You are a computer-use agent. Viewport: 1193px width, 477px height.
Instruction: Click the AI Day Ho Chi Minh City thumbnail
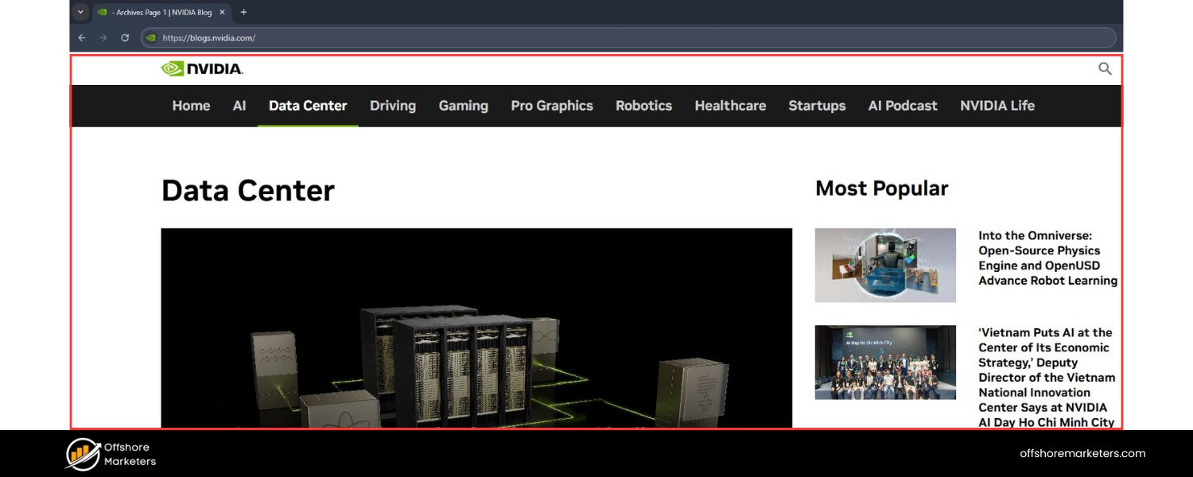click(x=885, y=362)
